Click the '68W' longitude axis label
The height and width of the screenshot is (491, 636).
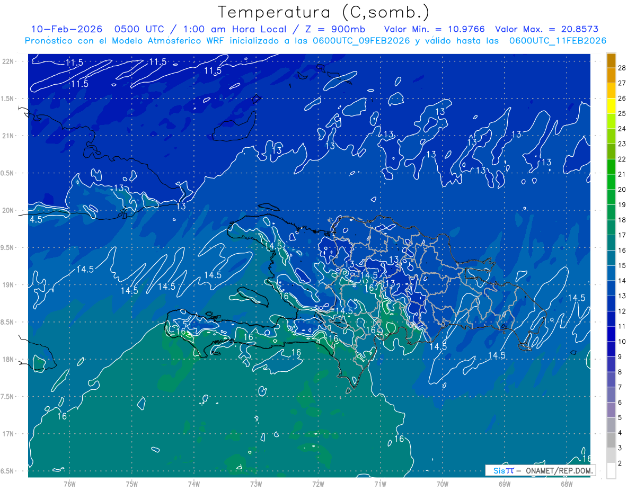[566, 484]
